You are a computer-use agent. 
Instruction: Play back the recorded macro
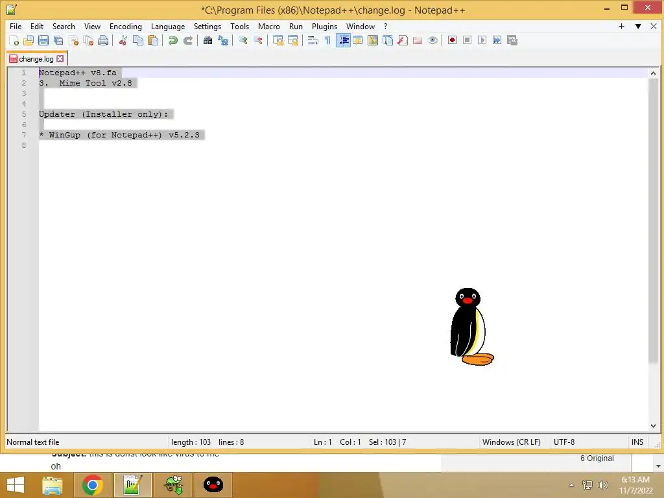pyautogui.click(x=482, y=40)
